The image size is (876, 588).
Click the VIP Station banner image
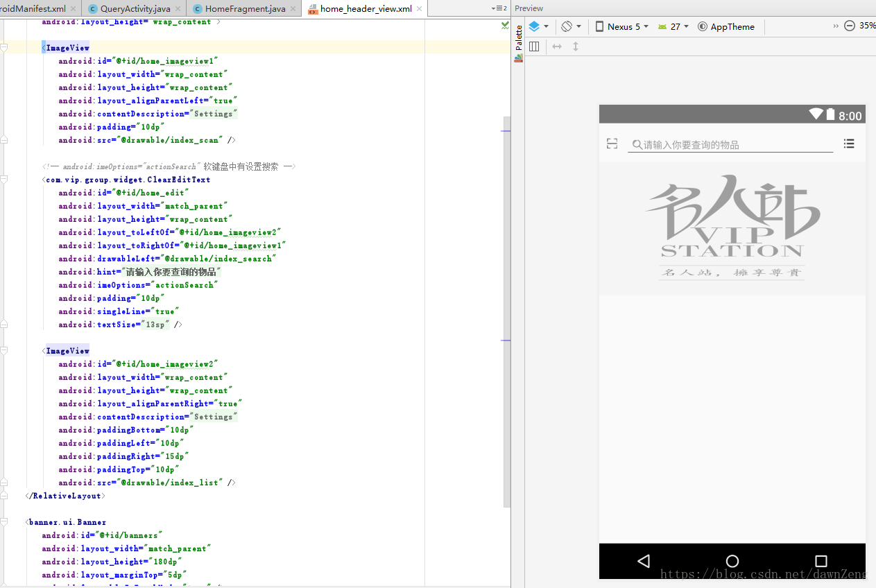coord(732,229)
